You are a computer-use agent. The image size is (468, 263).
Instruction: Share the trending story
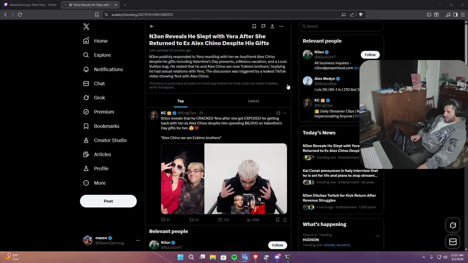[x=272, y=26]
